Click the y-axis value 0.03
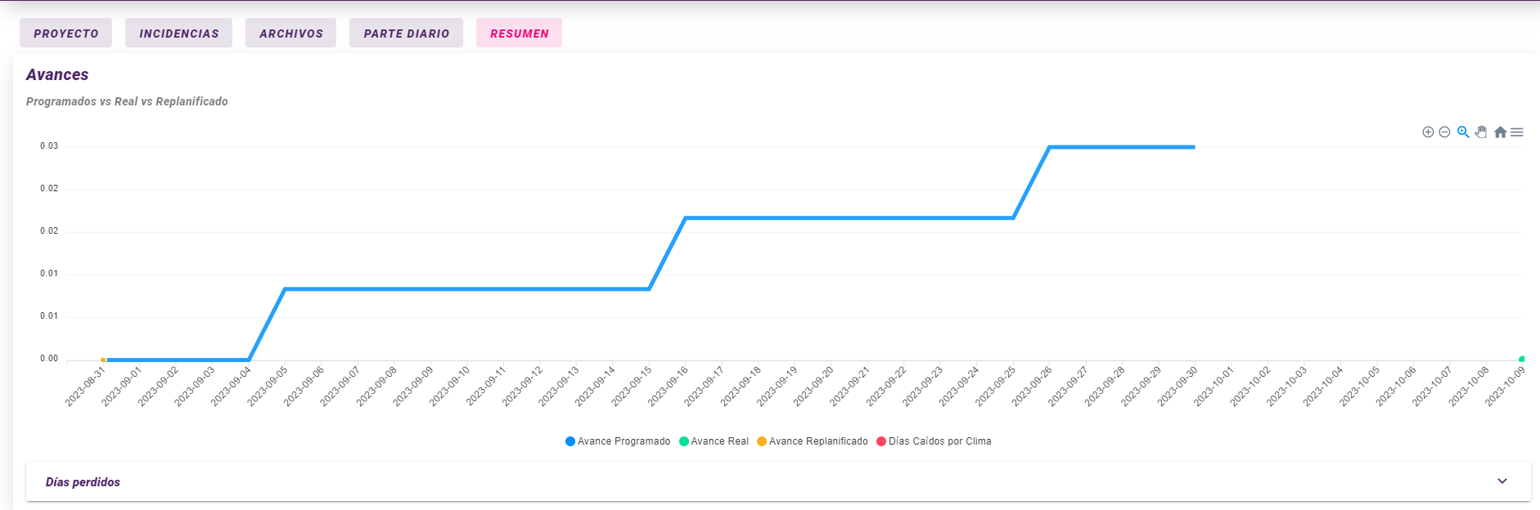The image size is (1540, 510). click(x=49, y=146)
